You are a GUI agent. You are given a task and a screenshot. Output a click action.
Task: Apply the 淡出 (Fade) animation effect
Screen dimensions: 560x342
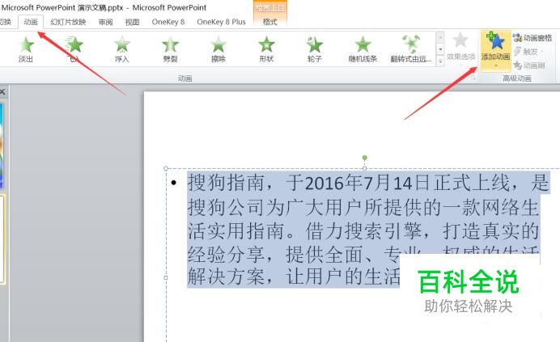26,49
